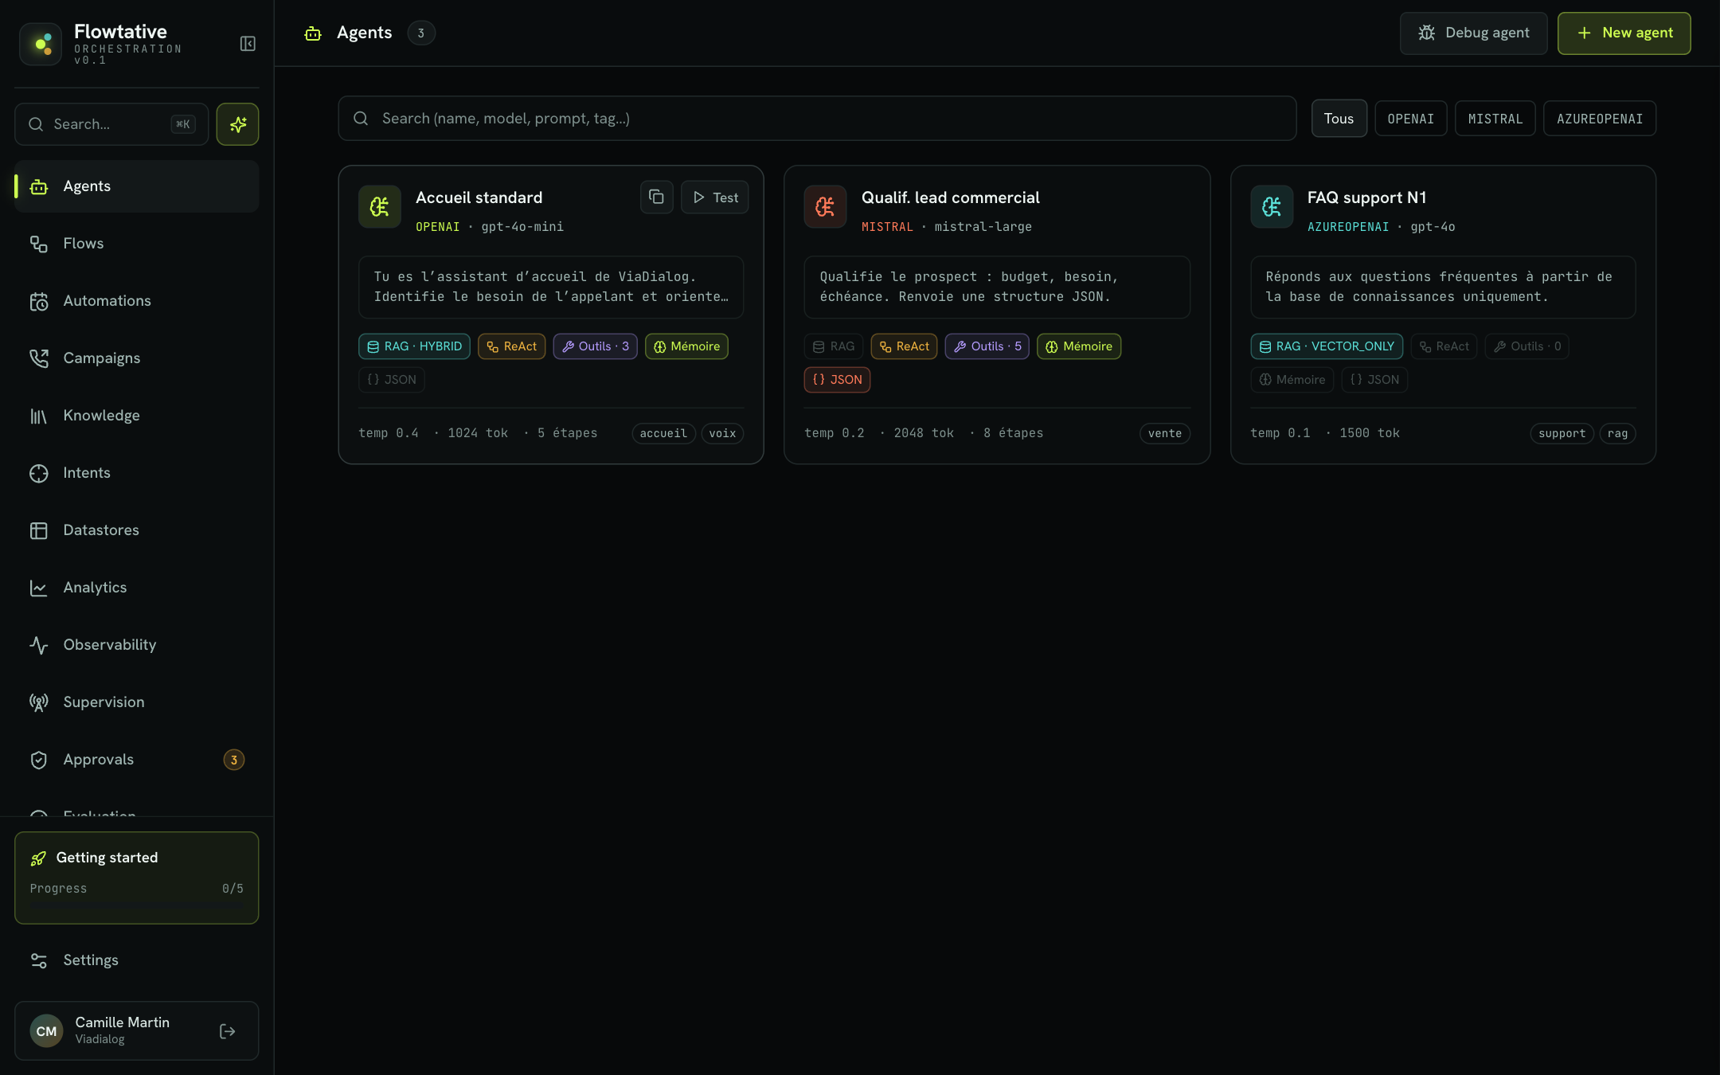The height and width of the screenshot is (1075, 1720).
Task: Click the AI sparkle assistant button
Action: click(x=237, y=124)
